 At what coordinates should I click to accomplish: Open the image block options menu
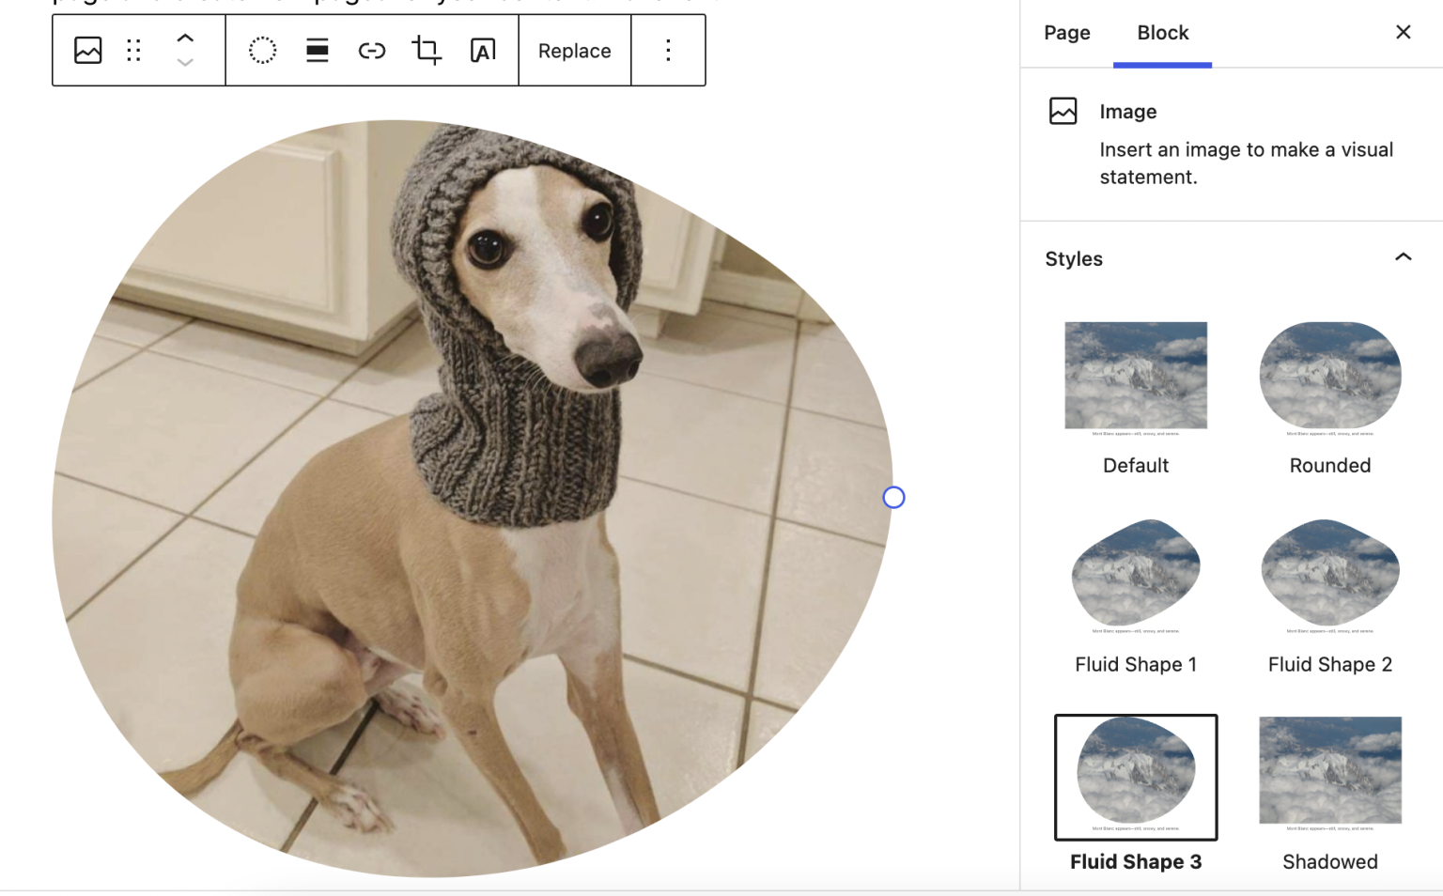[x=668, y=51]
